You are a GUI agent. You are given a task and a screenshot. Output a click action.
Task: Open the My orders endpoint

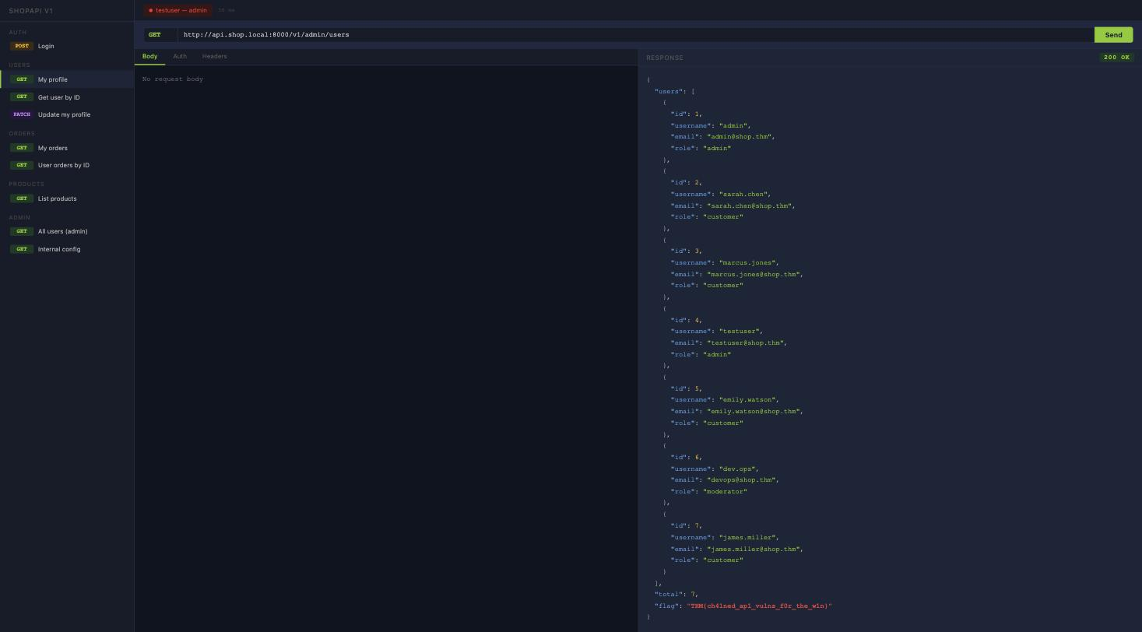pyautogui.click(x=67, y=148)
